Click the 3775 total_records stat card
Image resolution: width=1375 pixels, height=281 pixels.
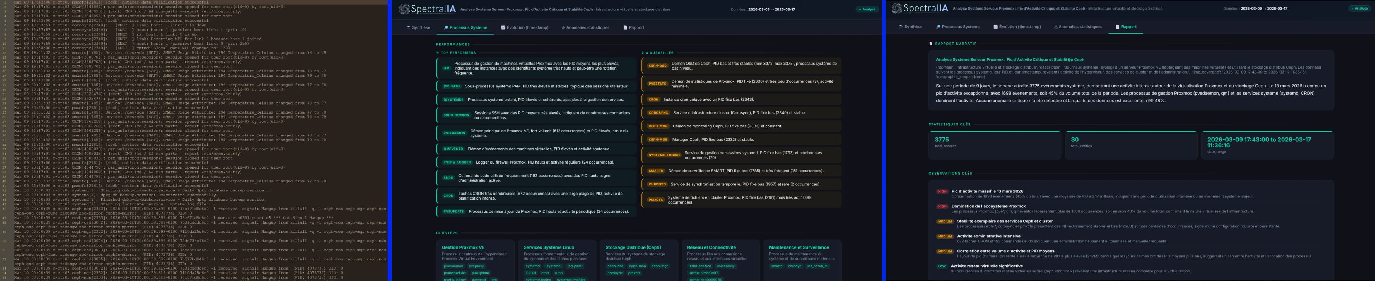click(995, 145)
